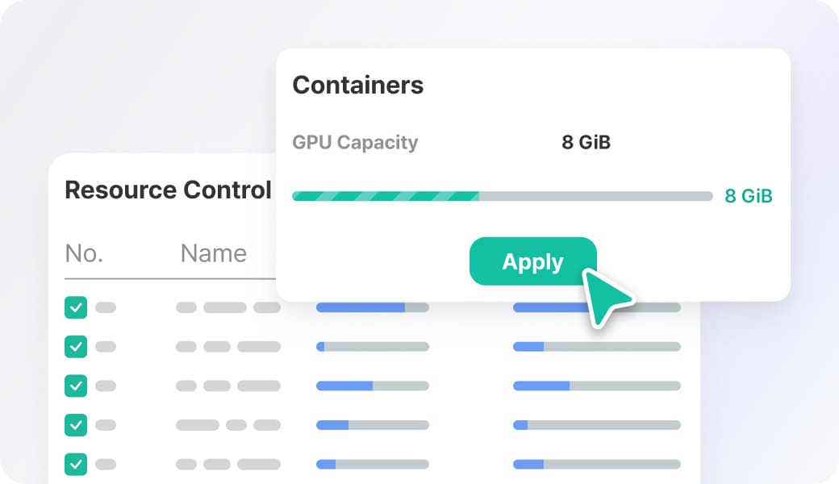Uncheck the first row checkbox
The height and width of the screenshot is (484, 839).
coord(76,307)
